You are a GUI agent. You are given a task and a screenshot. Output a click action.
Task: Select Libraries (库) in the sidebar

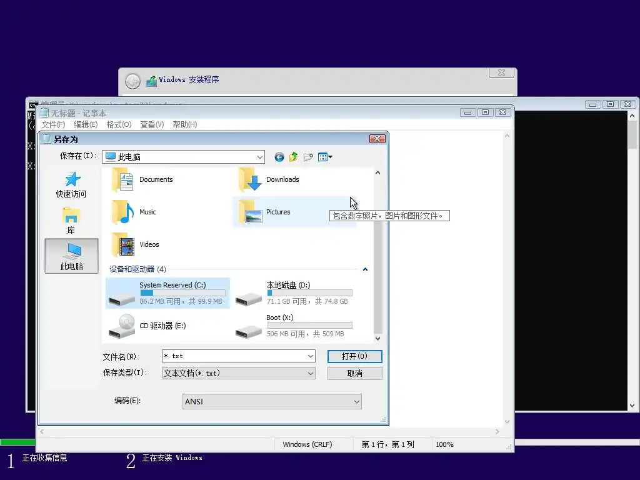[x=71, y=221]
